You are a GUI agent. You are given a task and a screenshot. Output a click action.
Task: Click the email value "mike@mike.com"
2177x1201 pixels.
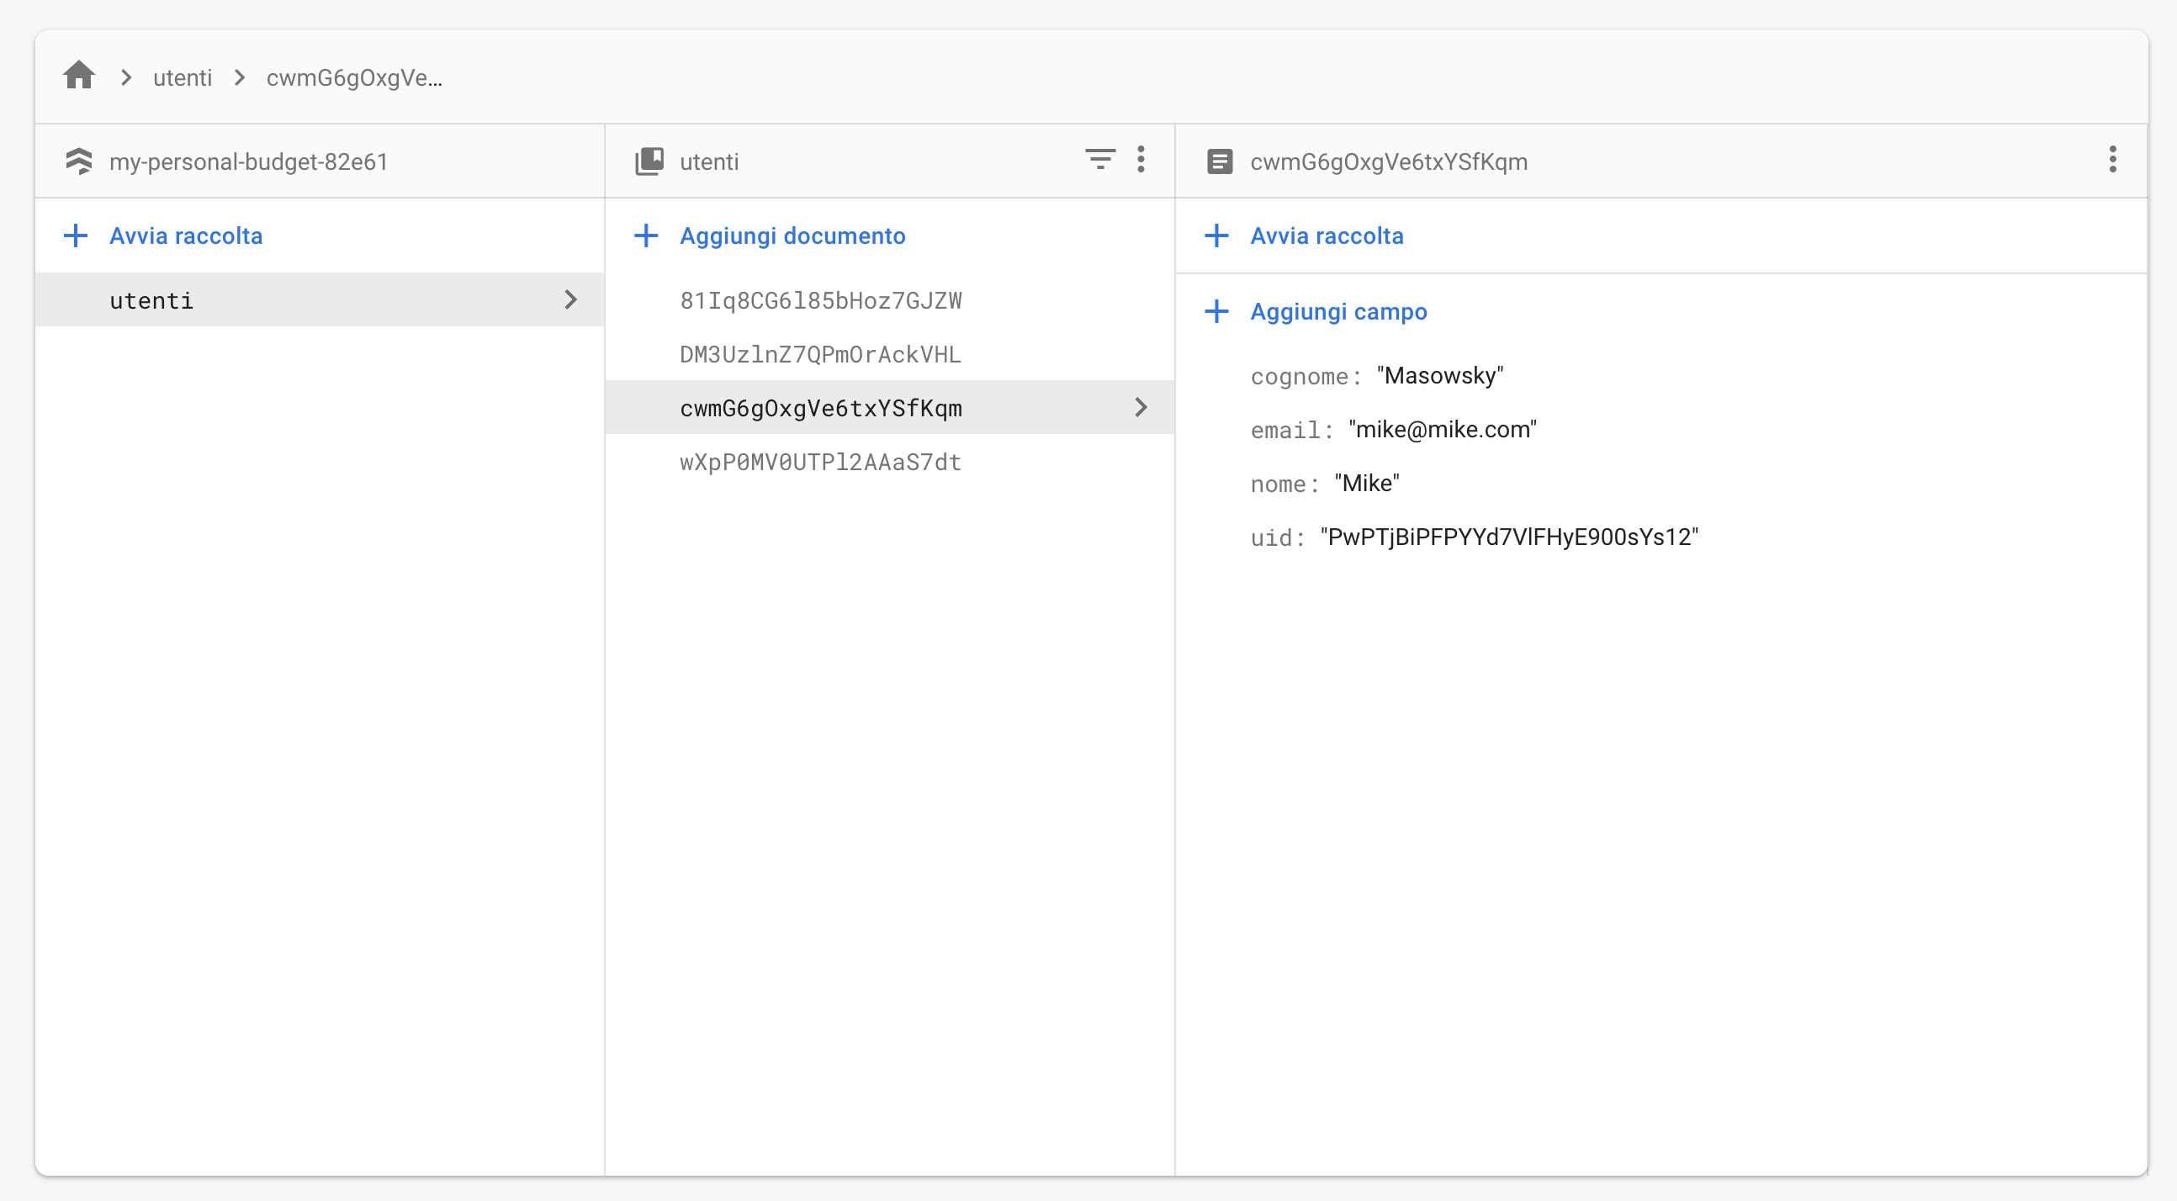[1443, 430]
